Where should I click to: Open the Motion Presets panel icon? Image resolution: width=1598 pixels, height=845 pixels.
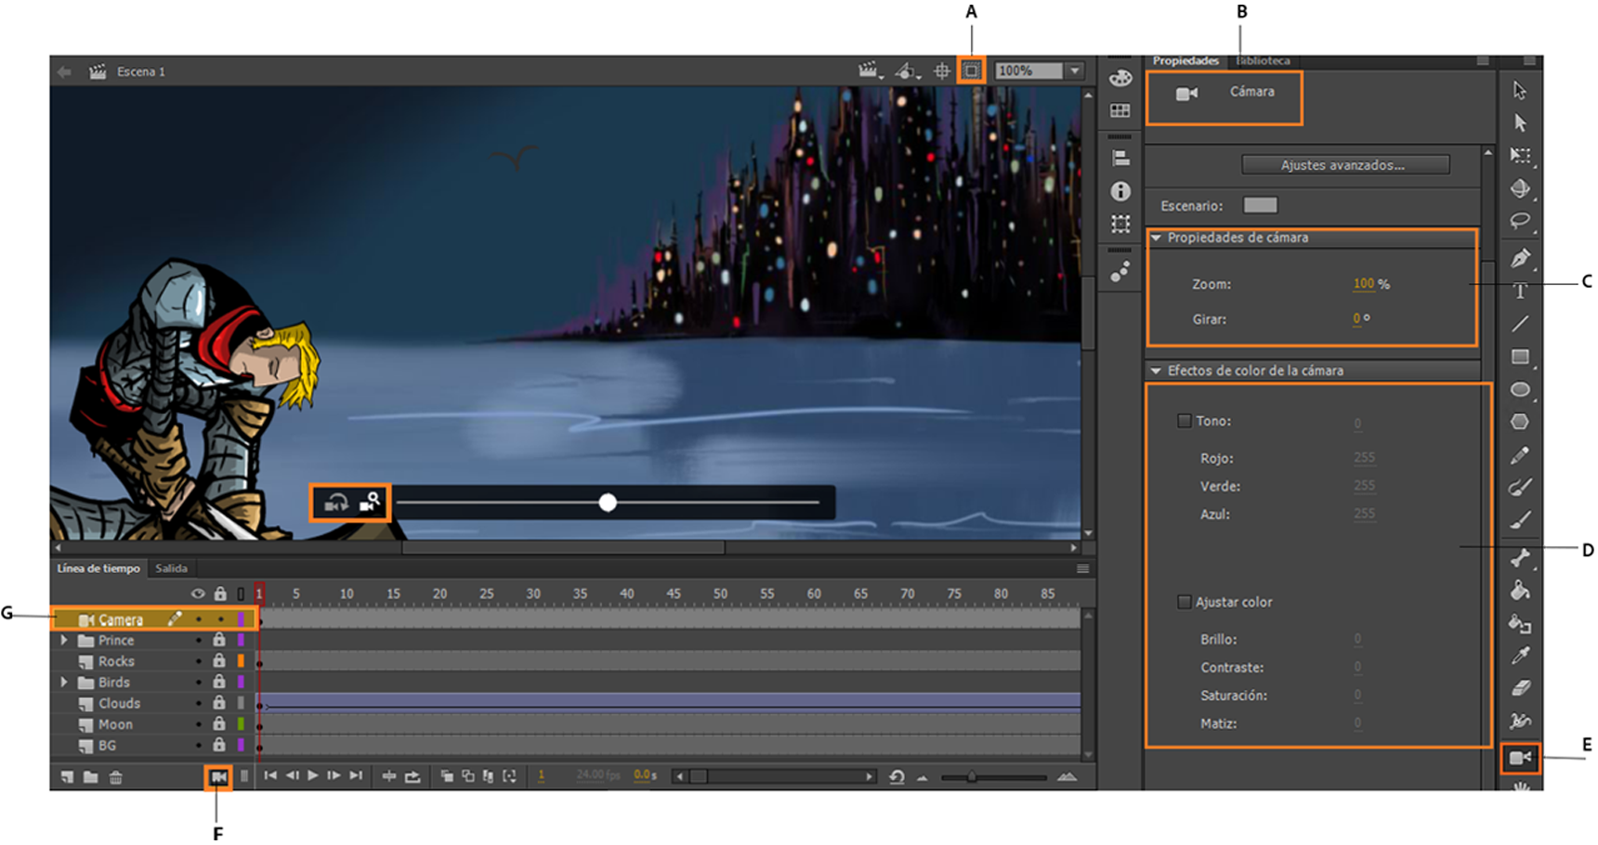[x=1120, y=271]
